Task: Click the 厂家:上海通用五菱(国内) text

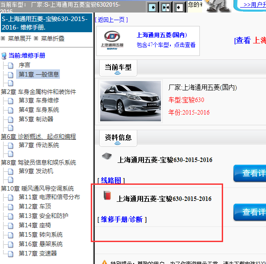Action: [x=203, y=88]
